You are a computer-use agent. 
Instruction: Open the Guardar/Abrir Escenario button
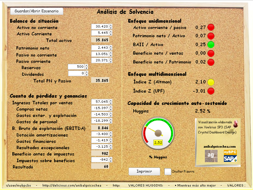click(37, 11)
